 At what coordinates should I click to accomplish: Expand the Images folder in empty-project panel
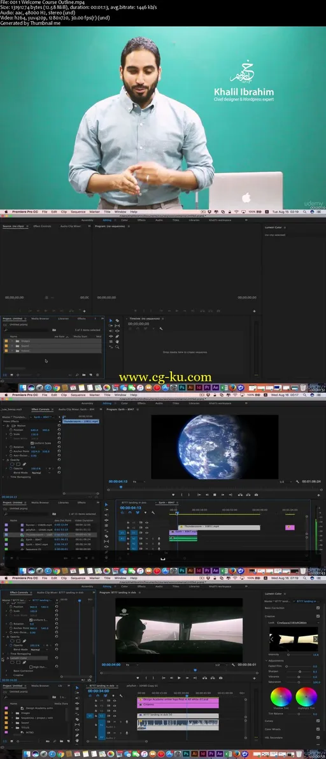[12, 341]
